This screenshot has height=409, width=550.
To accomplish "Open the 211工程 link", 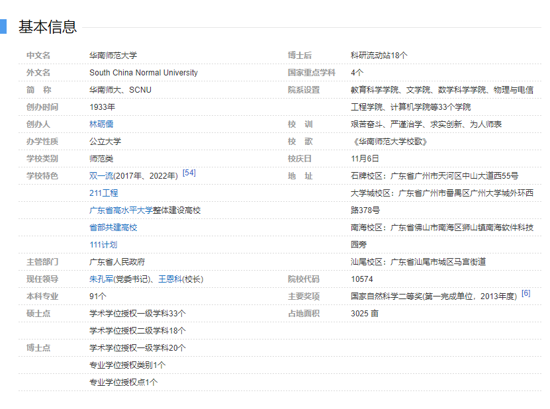I will coord(104,193).
